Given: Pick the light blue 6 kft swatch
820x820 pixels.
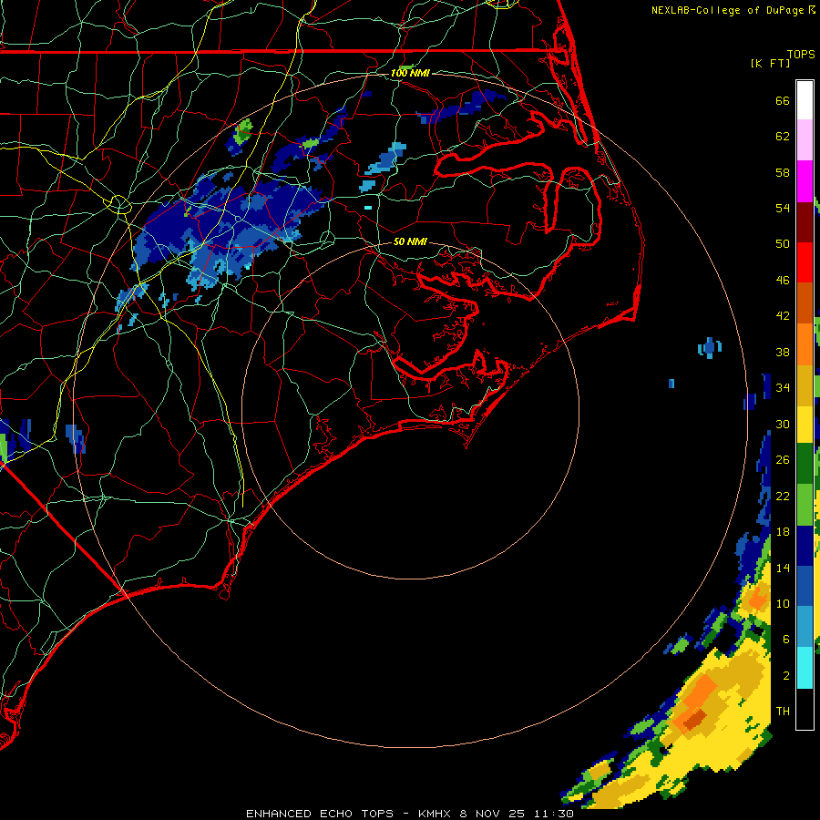Looking at the screenshot, I should coord(805,627).
